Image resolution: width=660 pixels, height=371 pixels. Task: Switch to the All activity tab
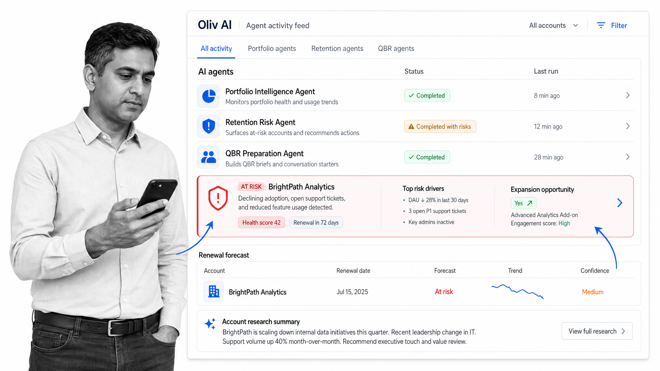click(216, 49)
